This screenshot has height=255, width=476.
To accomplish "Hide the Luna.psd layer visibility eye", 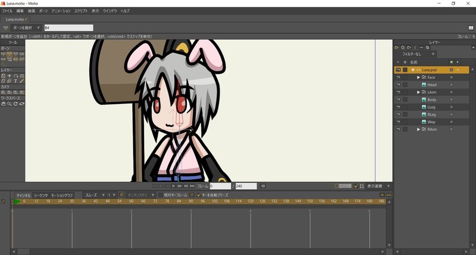I will 398,70.
